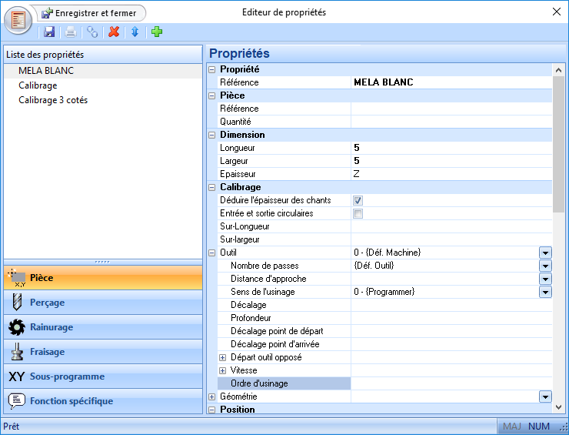Click the red X delete icon

tap(114, 32)
